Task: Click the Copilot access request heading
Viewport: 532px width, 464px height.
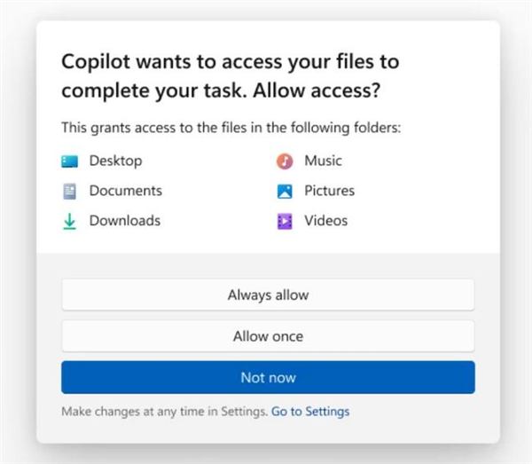Action: tap(230, 63)
